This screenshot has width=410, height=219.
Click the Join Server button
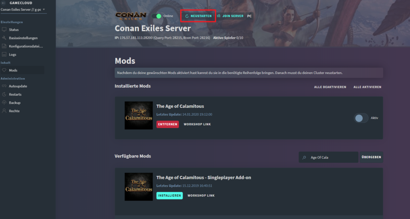(x=230, y=16)
